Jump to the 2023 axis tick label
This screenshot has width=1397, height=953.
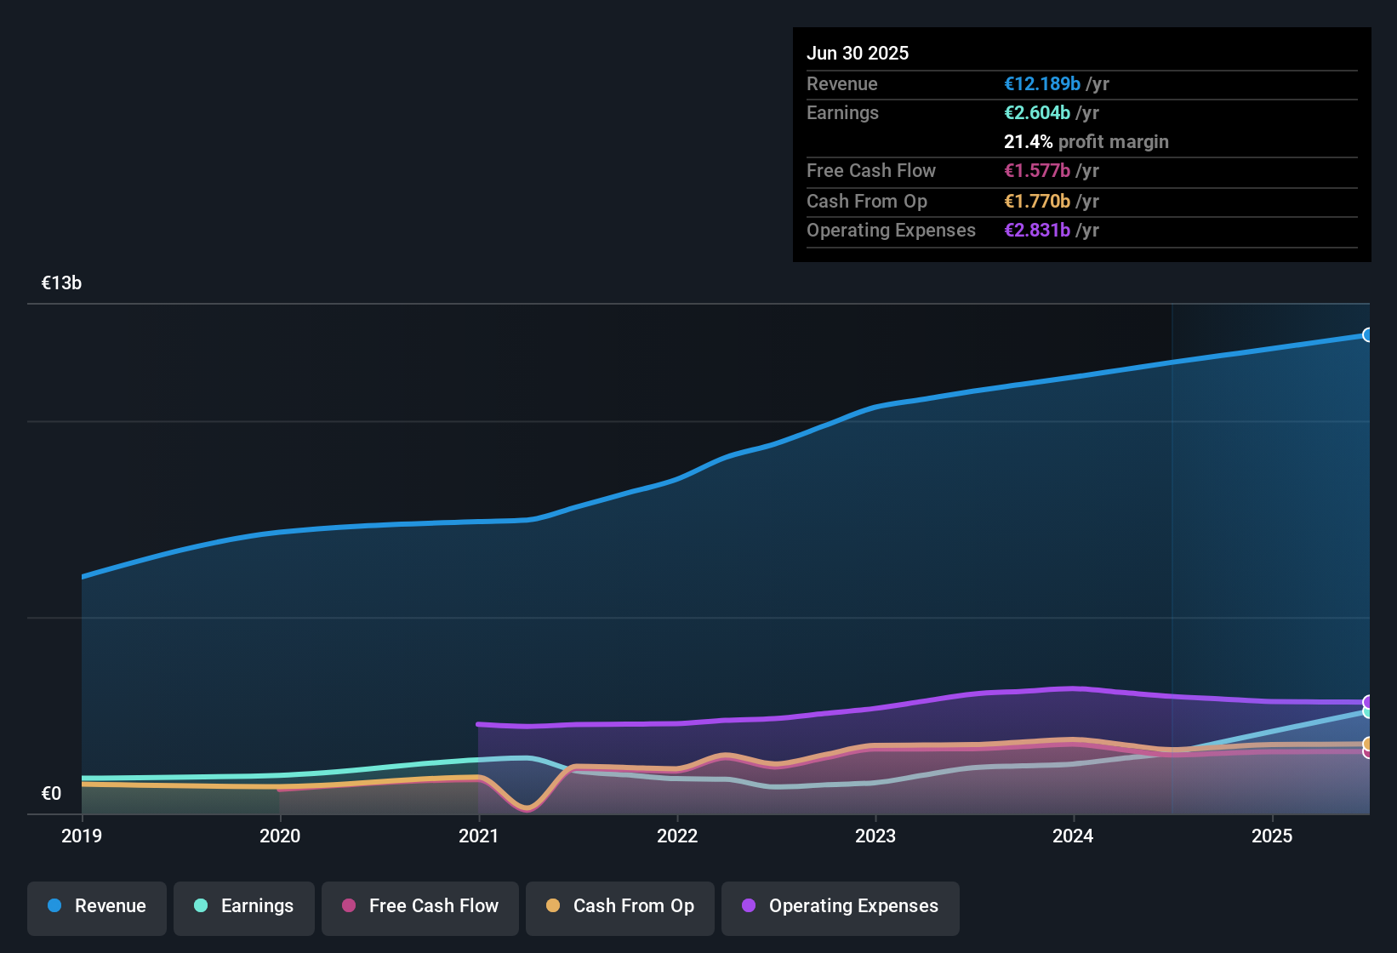[x=875, y=836]
